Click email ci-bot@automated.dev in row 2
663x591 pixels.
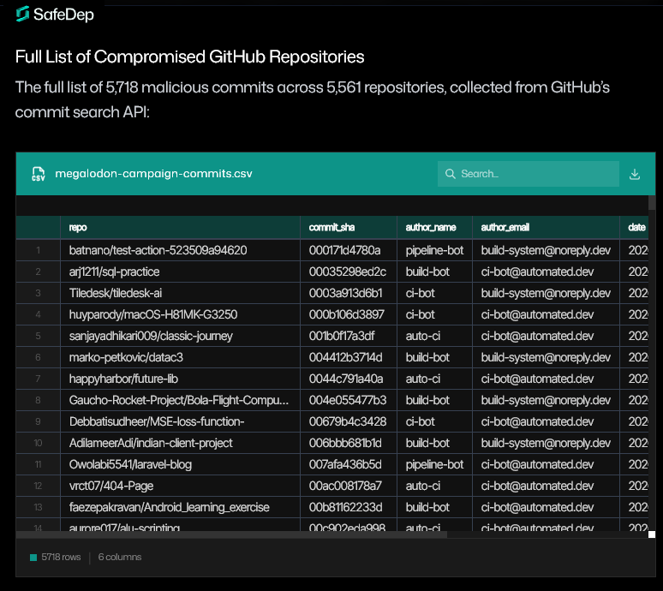[x=537, y=272]
